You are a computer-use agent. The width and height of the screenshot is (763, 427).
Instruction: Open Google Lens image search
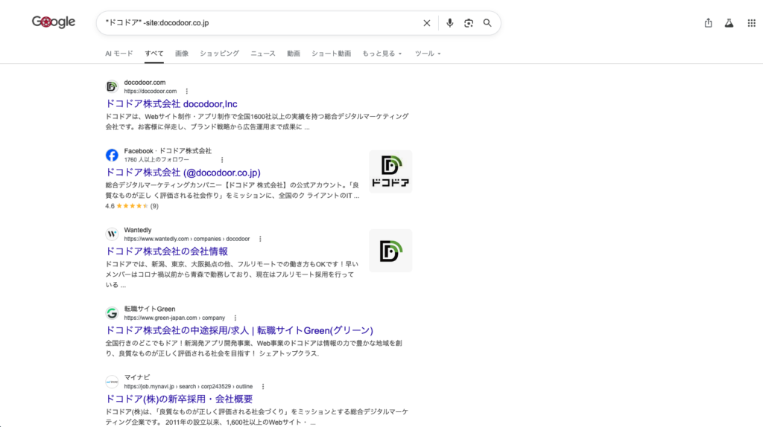pyautogui.click(x=469, y=23)
